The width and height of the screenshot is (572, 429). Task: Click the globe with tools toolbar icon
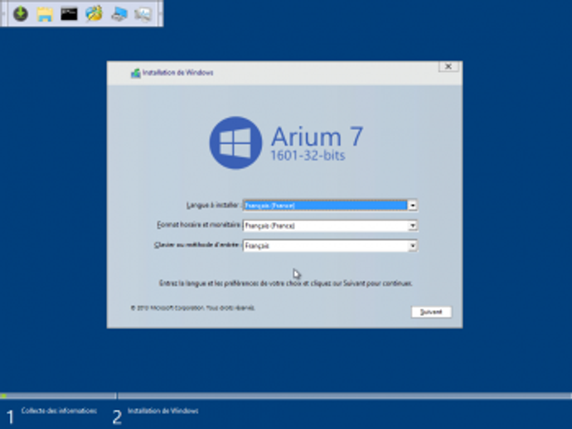[94, 14]
